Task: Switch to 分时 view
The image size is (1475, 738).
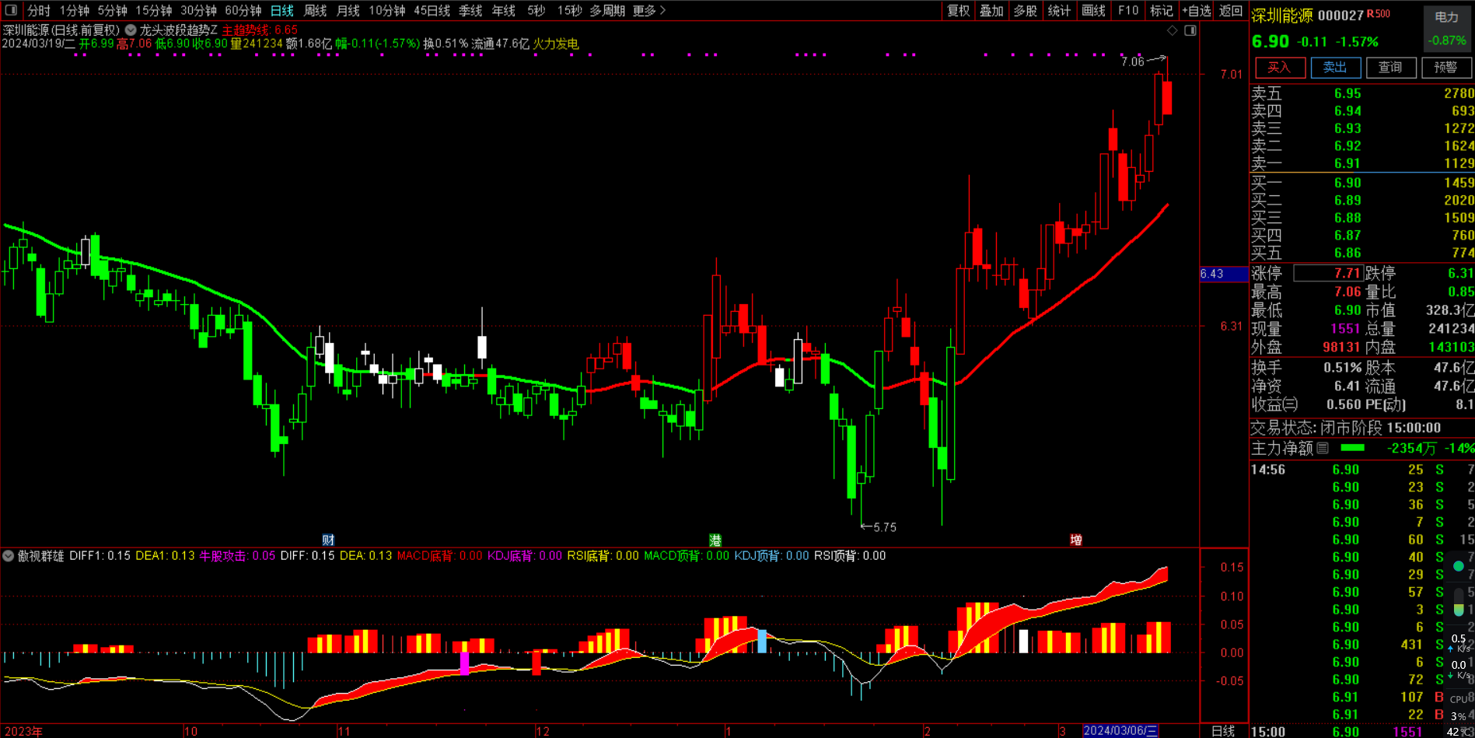Action: click(38, 10)
